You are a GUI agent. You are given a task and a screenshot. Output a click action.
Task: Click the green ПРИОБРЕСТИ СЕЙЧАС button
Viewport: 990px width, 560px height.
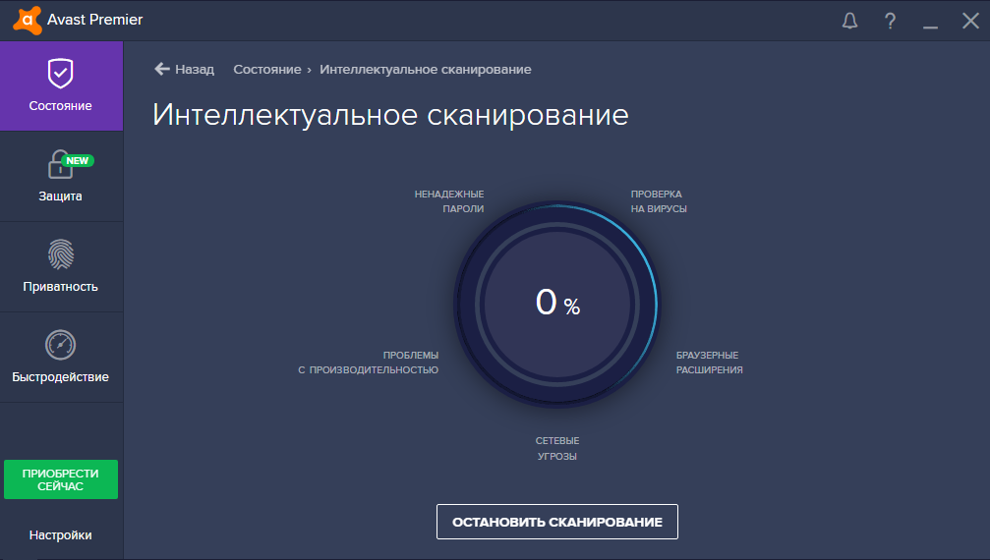[61, 479]
